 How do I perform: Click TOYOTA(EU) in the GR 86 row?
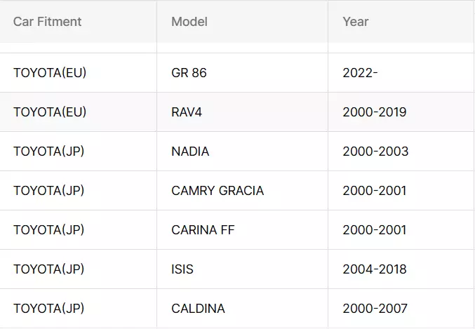point(50,73)
